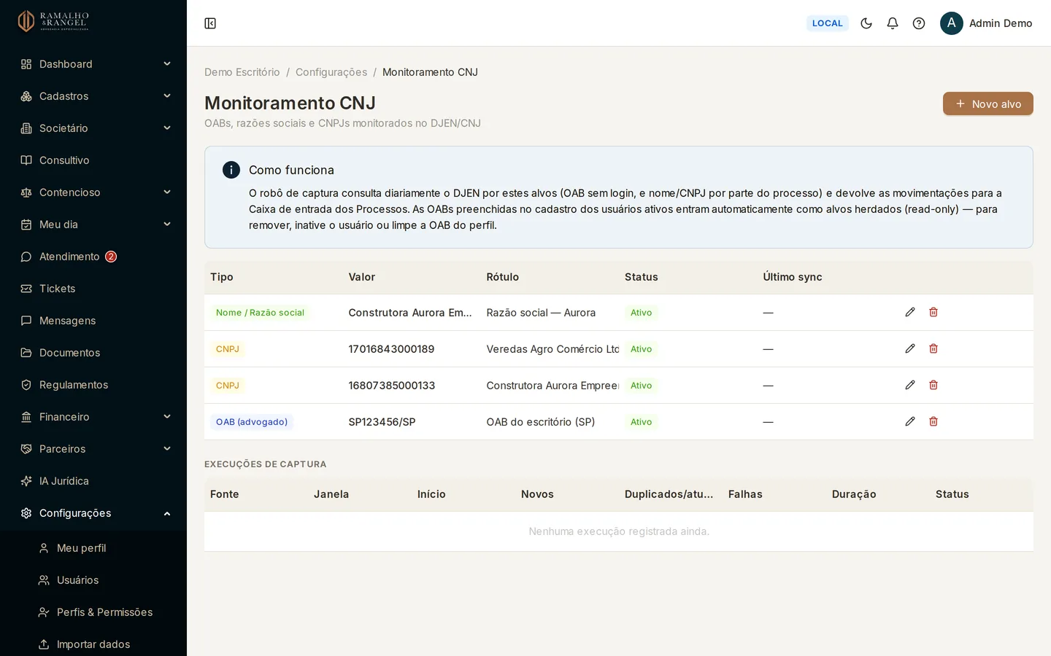1051x656 pixels.
Task: Open help question mark icon
Action: pos(919,23)
